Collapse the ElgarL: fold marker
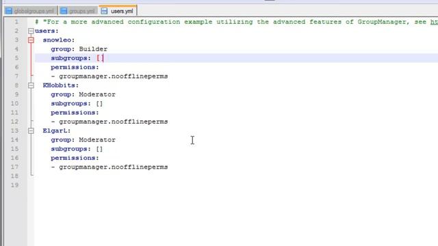Image resolution: width=438 pixels, height=246 pixels. 31,131
